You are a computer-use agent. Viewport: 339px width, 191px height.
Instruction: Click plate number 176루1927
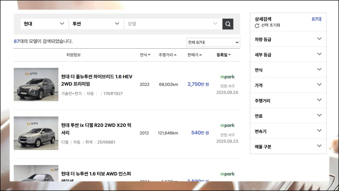coord(113,93)
